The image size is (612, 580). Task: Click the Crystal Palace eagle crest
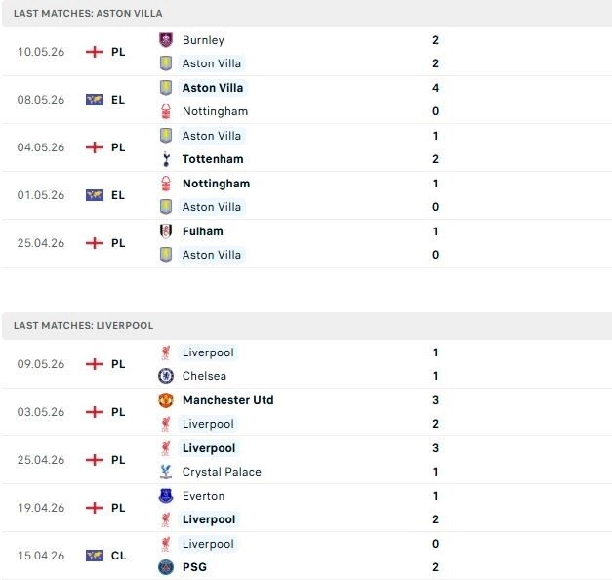(x=166, y=472)
